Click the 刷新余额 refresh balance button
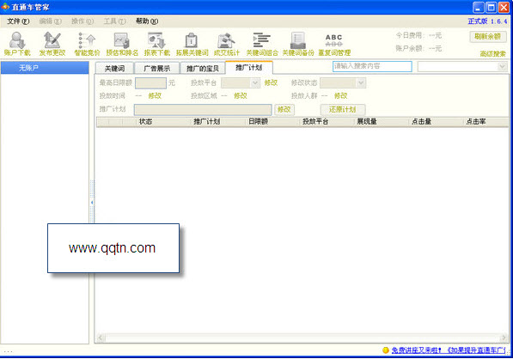513x359 pixels. click(x=488, y=36)
